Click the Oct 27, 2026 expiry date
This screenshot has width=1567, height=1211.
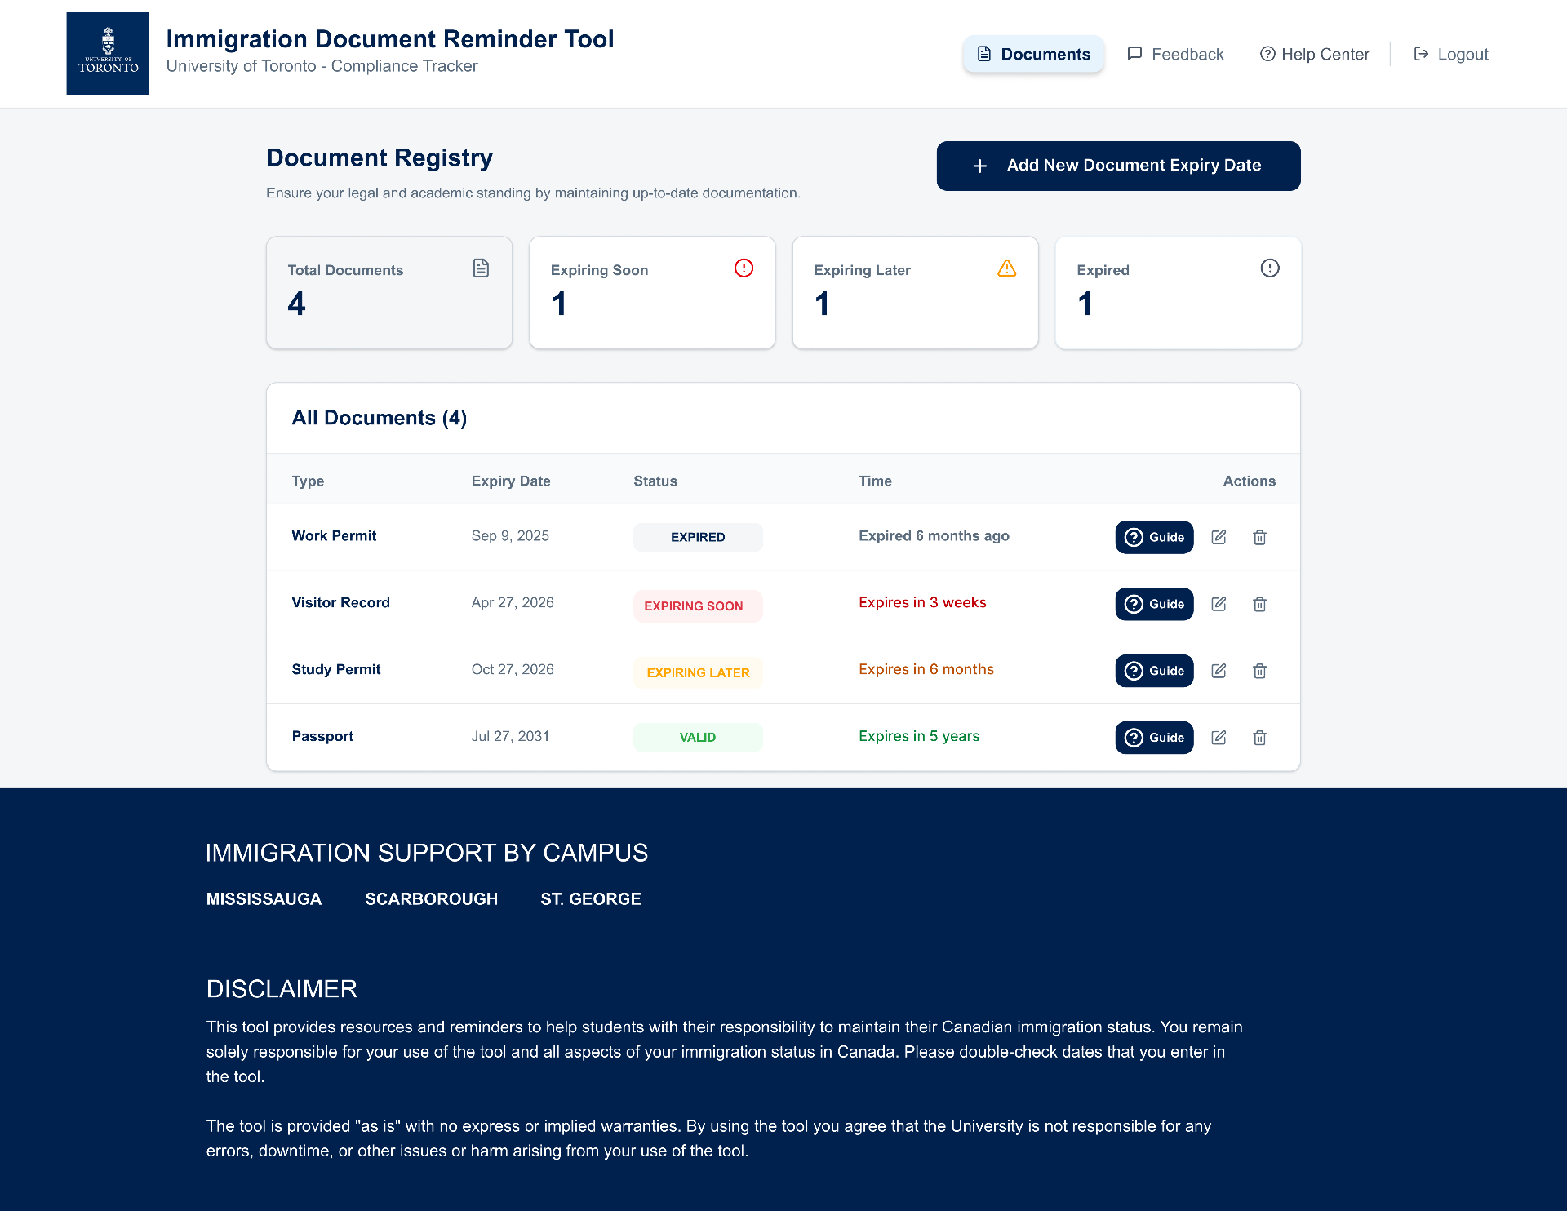click(x=513, y=669)
